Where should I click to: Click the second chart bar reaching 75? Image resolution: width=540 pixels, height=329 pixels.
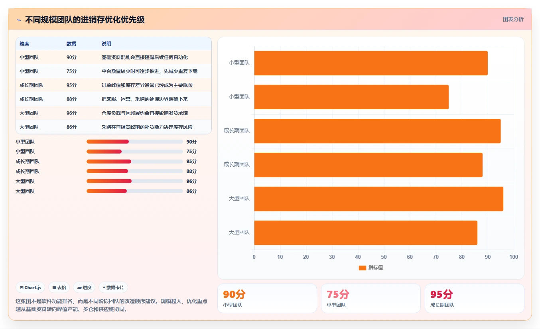click(x=351, y=97)
